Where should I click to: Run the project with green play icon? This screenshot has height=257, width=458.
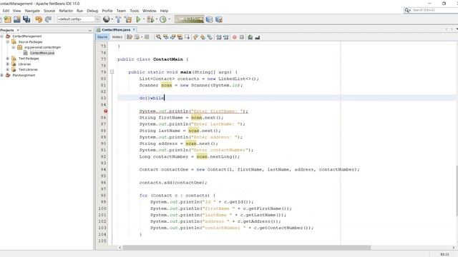tap(138, 19)
